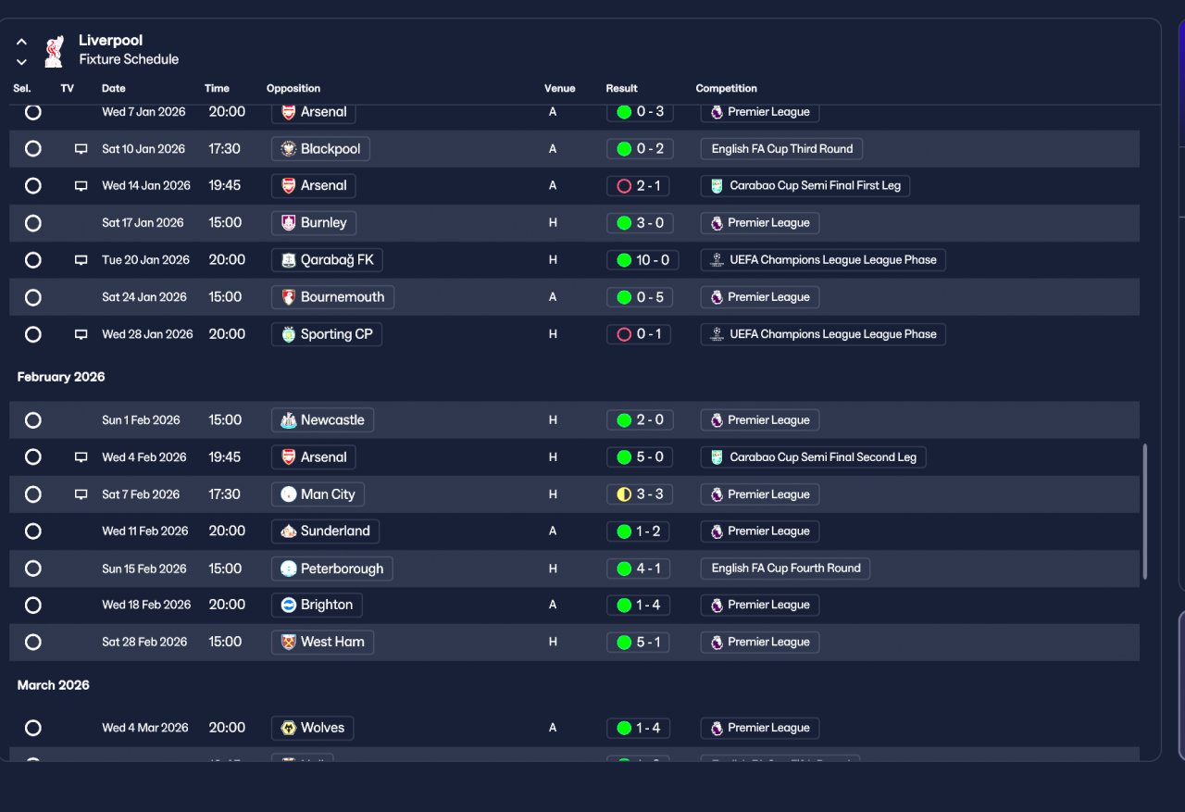
Task: Click the Newcastle club badge icon
Action: click(x=289, y=420)
